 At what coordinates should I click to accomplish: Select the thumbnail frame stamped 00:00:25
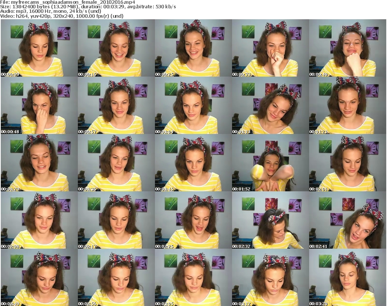193,48
